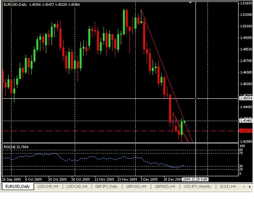Click the 1.45034 crosshair price label
Viewport: 254px width, 199px height.
point(246,98)
